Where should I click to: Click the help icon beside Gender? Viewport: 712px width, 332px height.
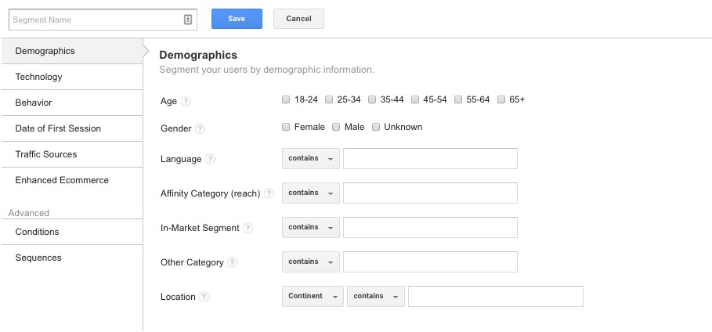point(200,128)
